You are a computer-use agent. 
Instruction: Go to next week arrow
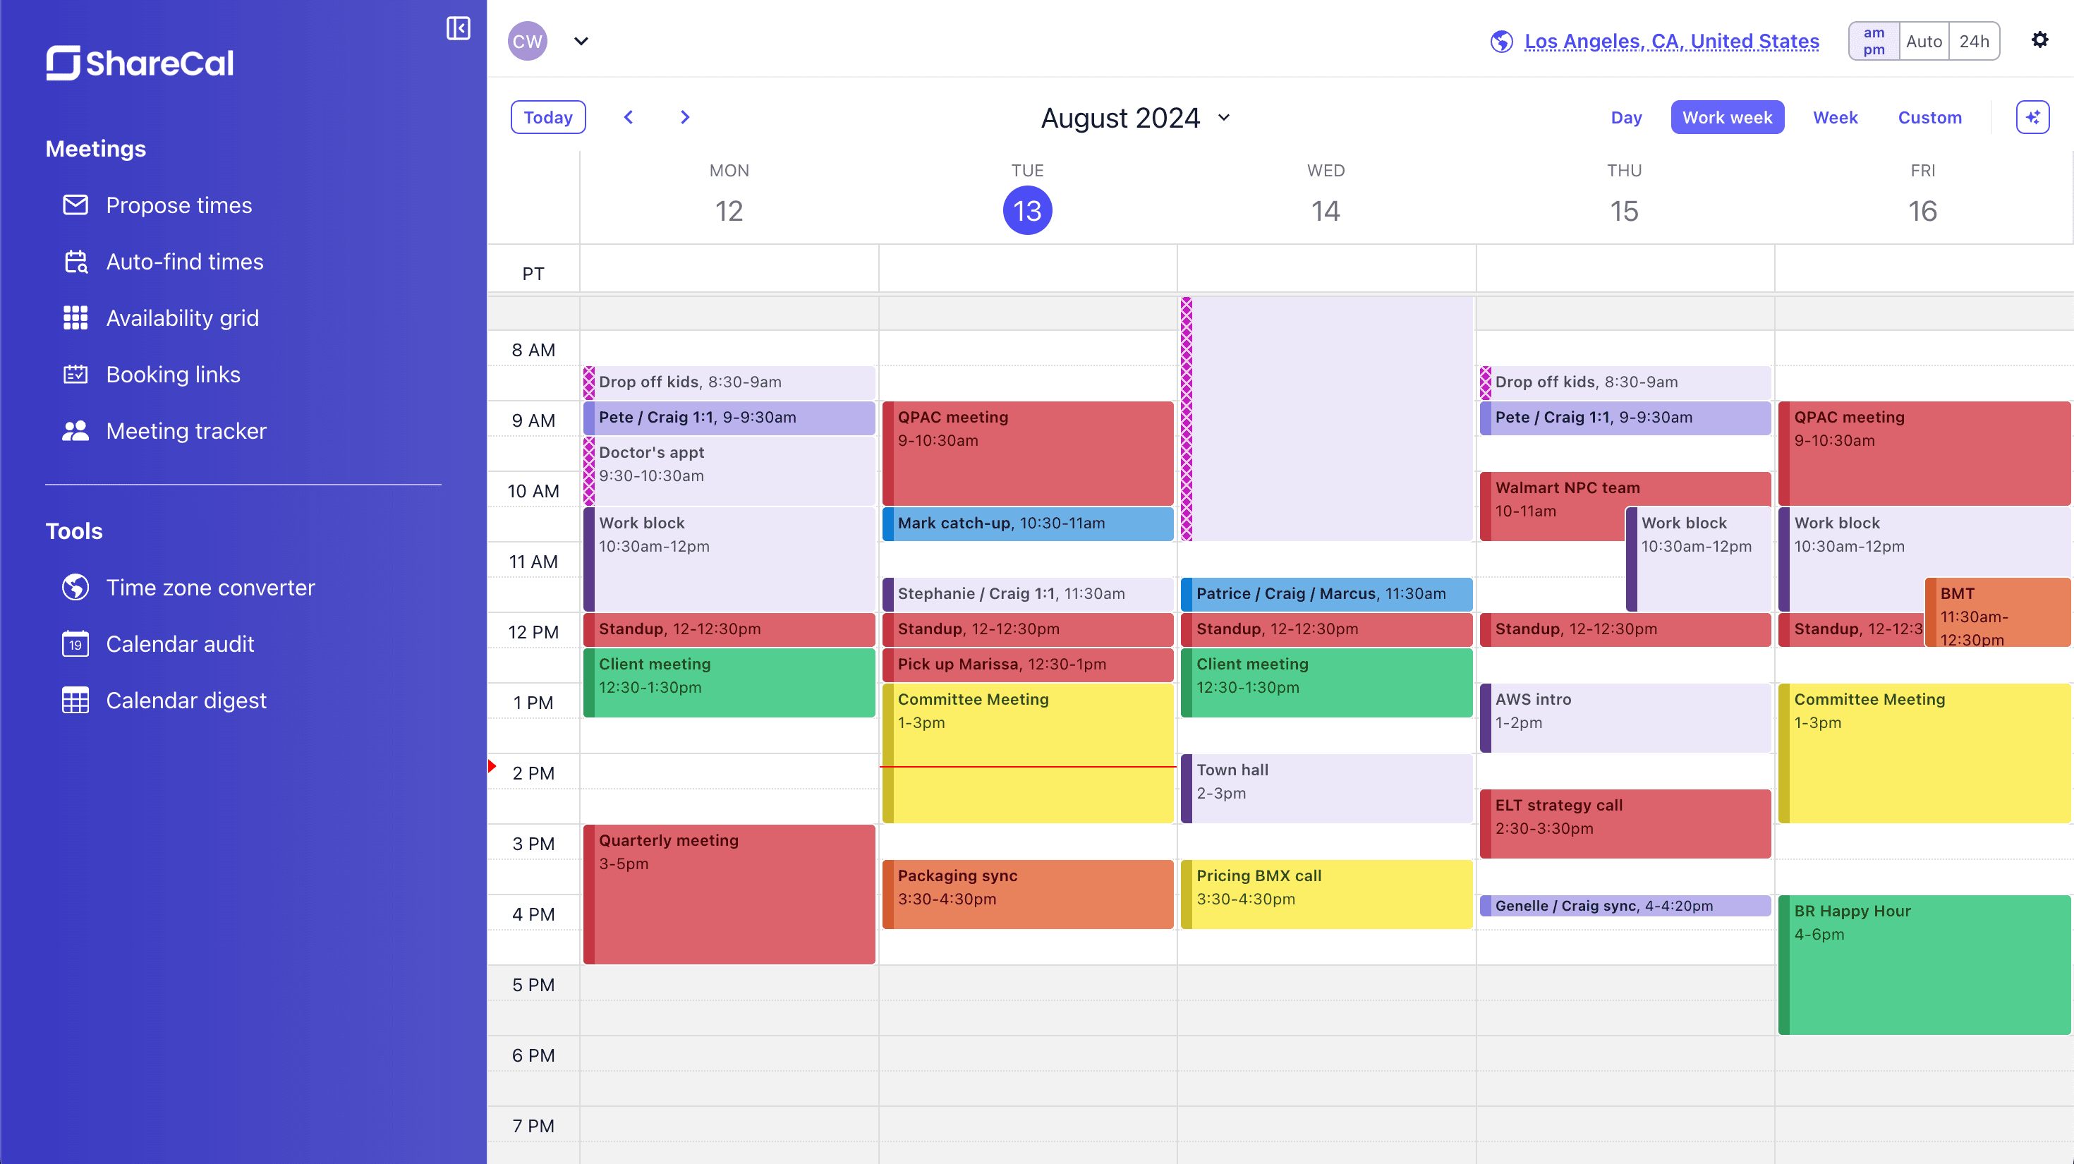click(684, 118)
